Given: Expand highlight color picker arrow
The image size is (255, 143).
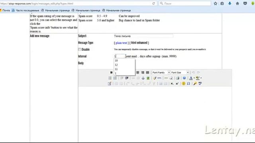Looking at the screenshot, I should click(x=201, y=78).
